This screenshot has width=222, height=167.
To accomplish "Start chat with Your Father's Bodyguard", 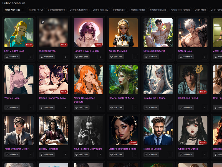I will [82, 154].
